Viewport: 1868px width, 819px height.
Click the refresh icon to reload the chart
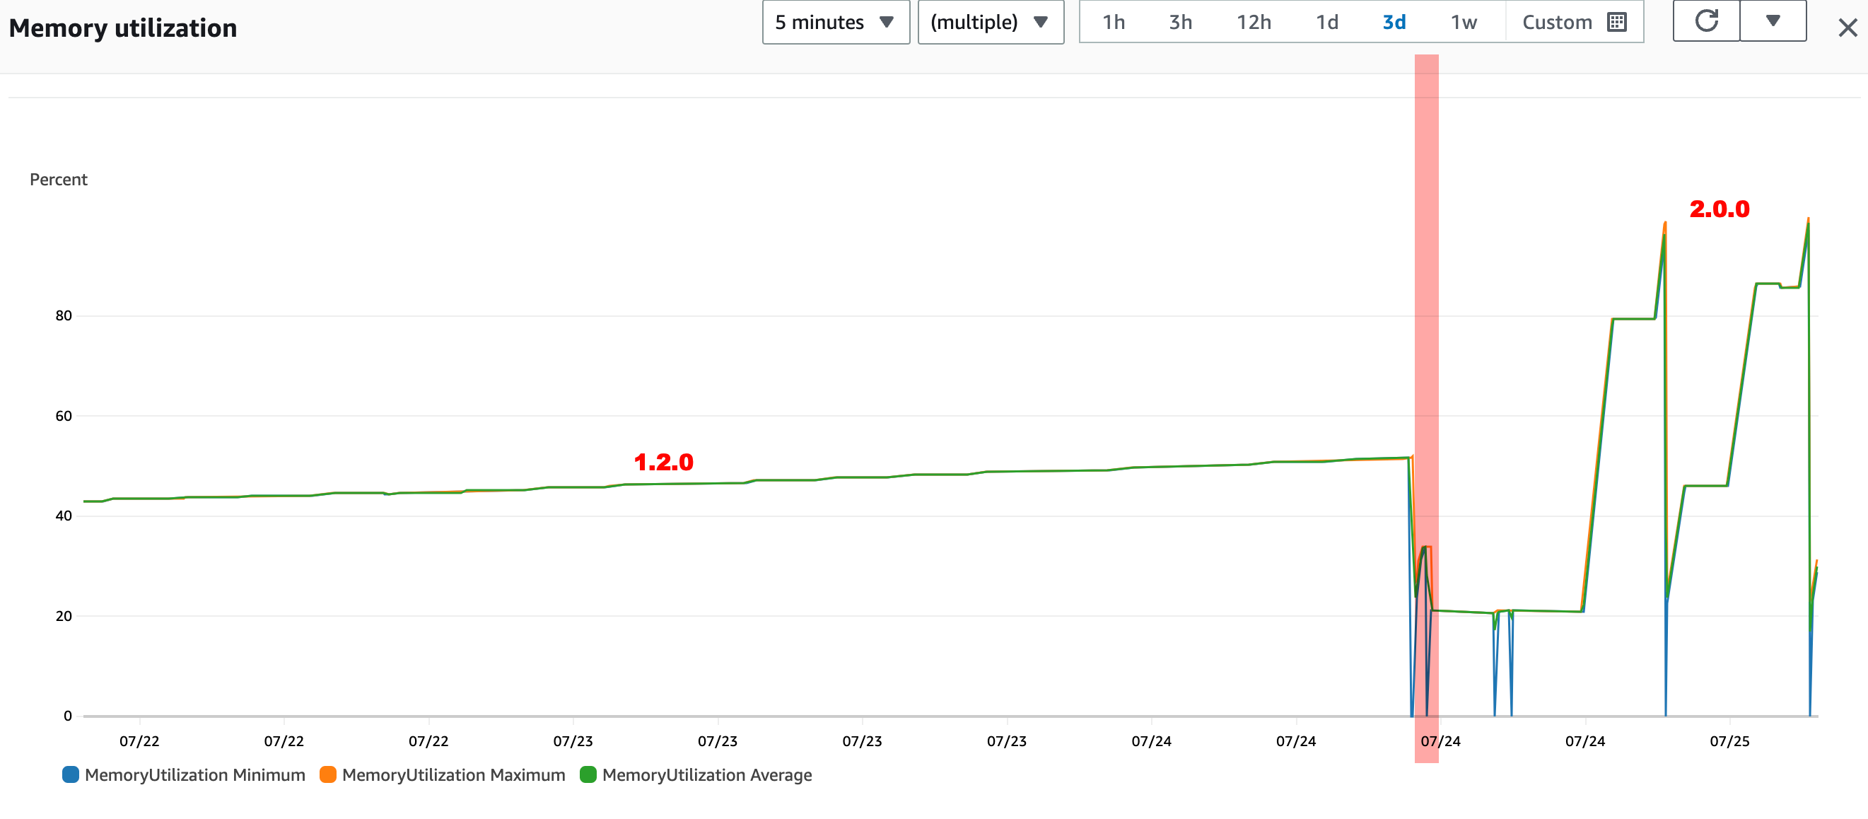point(1705,22)
